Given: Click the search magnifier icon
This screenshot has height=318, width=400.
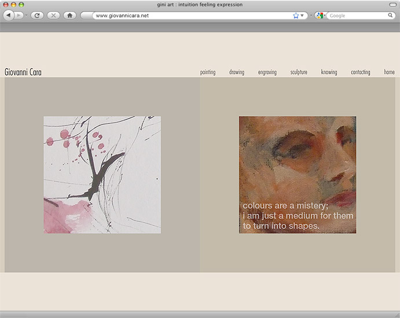Looking at the screenshot, I should 390,16.
